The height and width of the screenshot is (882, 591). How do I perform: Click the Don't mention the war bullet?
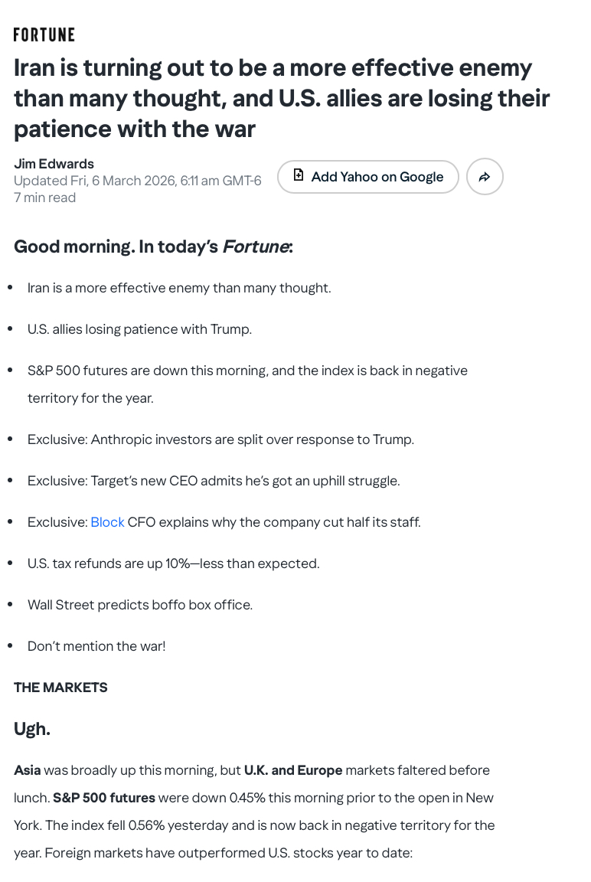(x=96, y=646)
